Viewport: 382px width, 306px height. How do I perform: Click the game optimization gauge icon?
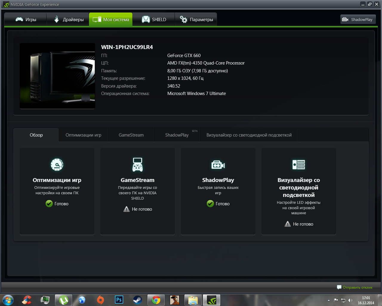coord(57,165)
